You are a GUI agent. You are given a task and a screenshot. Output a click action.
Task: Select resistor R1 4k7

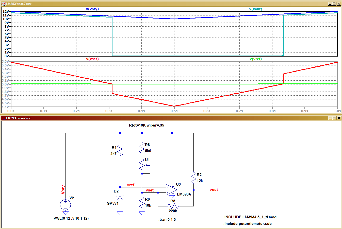(x=120, y=151)
